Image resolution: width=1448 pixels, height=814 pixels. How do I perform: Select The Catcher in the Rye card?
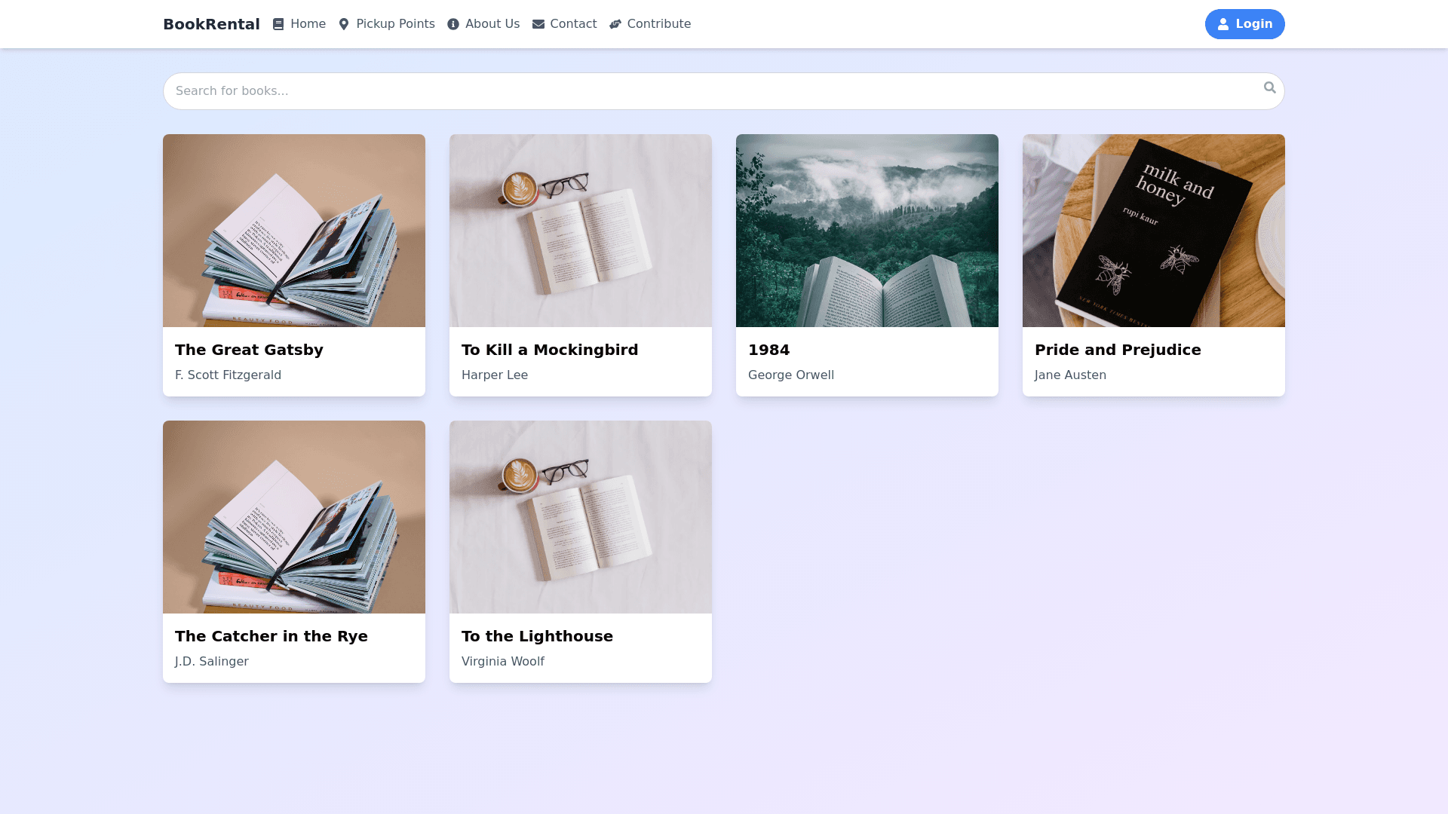pyautogui.click(x=293, y=551)
